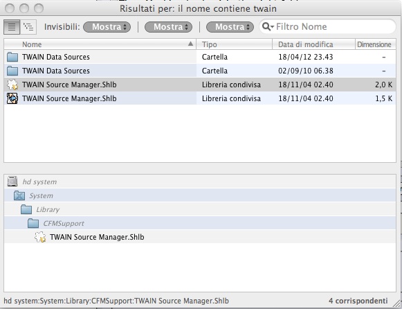Sort by Data di modifica column
The height and width of the screenshot is (309, 402).
(x=314, y=44)
